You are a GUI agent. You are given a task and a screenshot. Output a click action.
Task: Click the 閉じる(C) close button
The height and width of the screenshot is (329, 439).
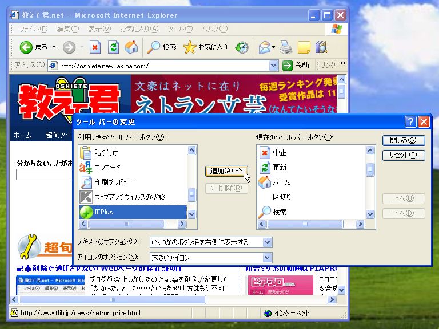point(404,140)
